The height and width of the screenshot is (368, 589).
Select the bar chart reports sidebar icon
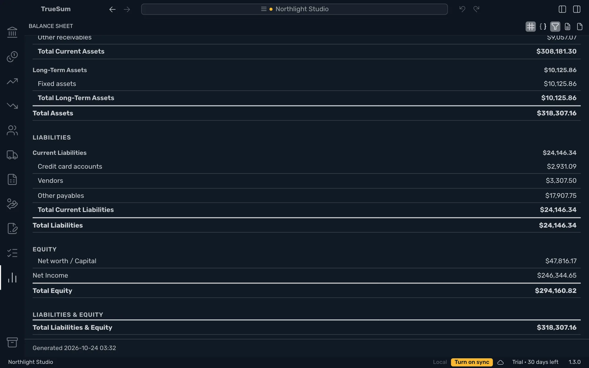pos(12,278)
